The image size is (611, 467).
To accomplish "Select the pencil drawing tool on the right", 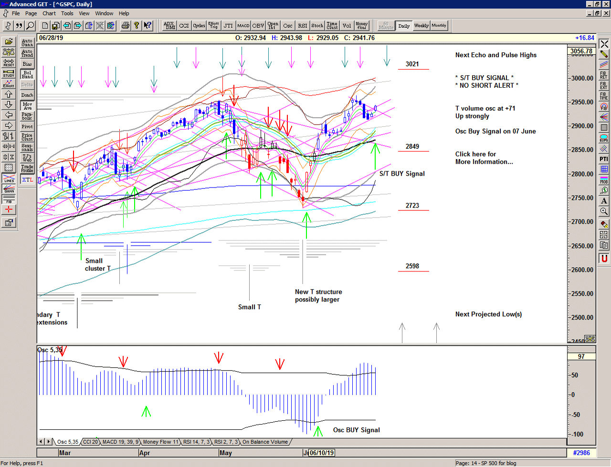I will click(x=603, y=53).
